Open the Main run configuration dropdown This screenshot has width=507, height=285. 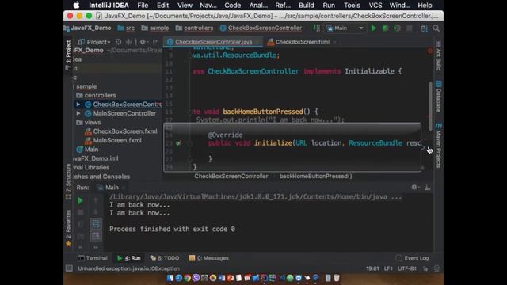pyautogui.click(x=345, y=28)
